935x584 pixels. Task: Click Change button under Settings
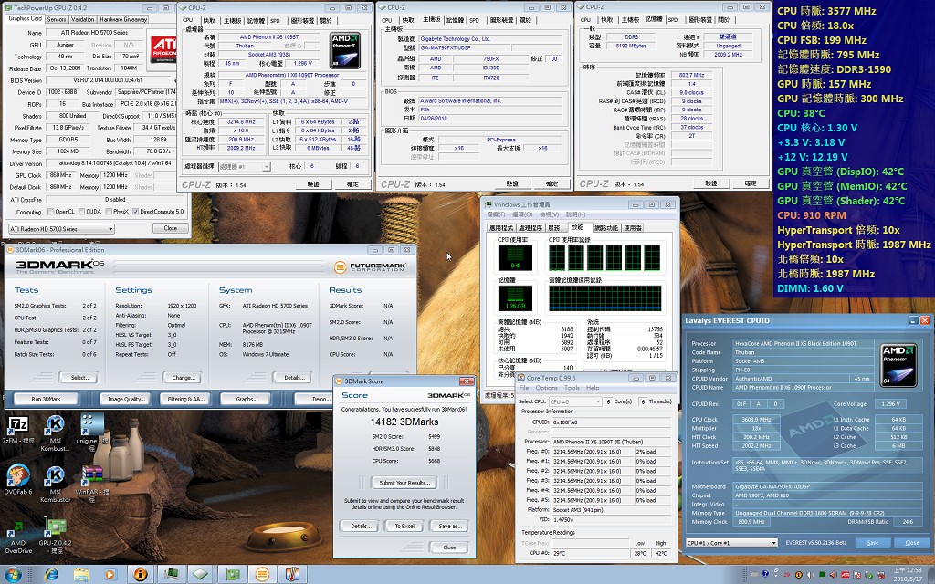(x=183, y=377)
